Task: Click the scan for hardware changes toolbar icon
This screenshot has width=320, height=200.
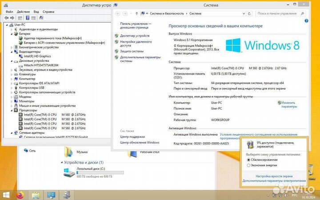Action: [41, 18]
